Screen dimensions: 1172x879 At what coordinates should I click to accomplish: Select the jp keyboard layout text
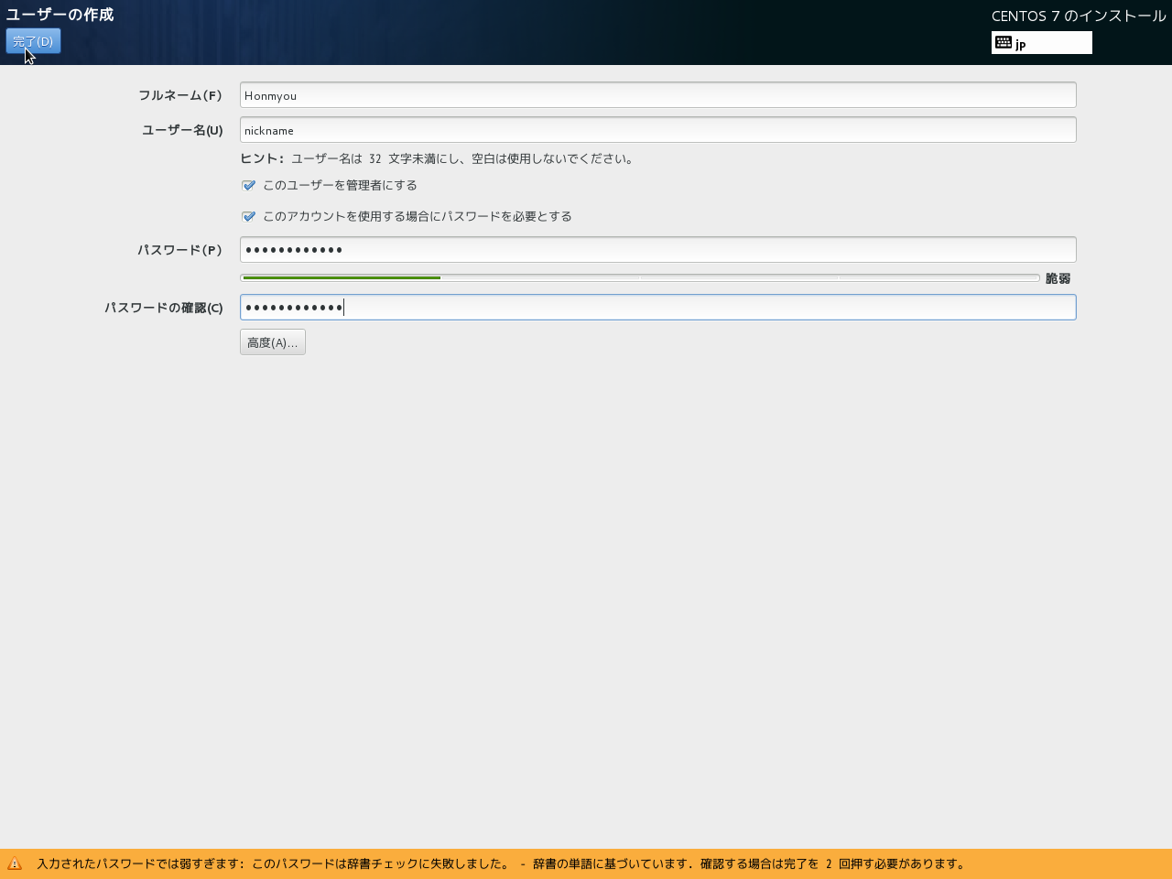(x=1021, y=44)
